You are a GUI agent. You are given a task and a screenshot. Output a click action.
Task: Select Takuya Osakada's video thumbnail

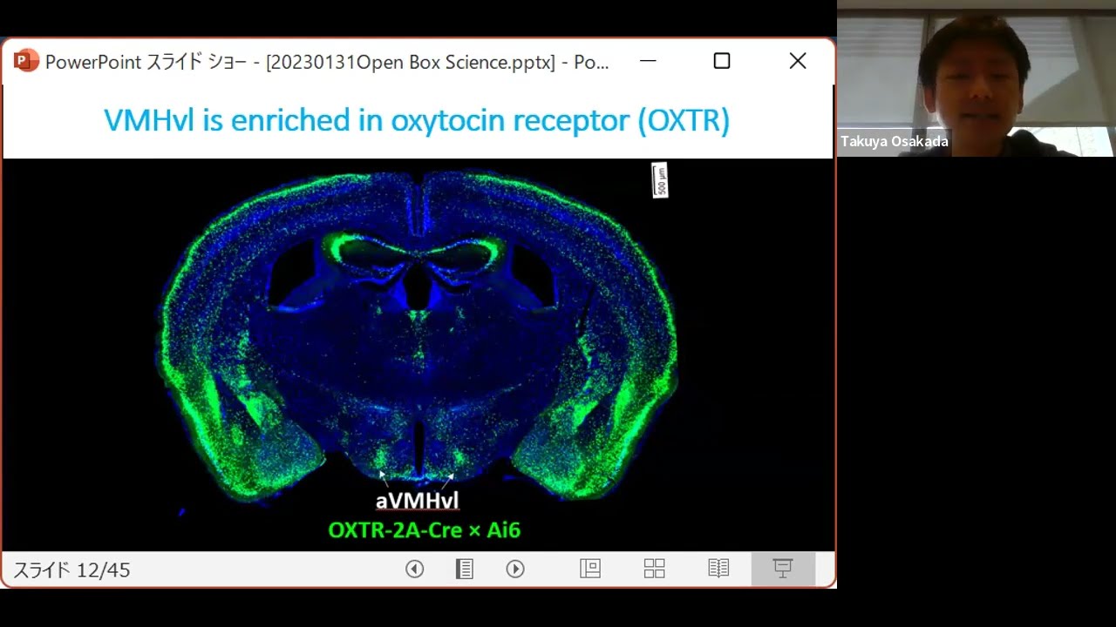click(976, 78)
